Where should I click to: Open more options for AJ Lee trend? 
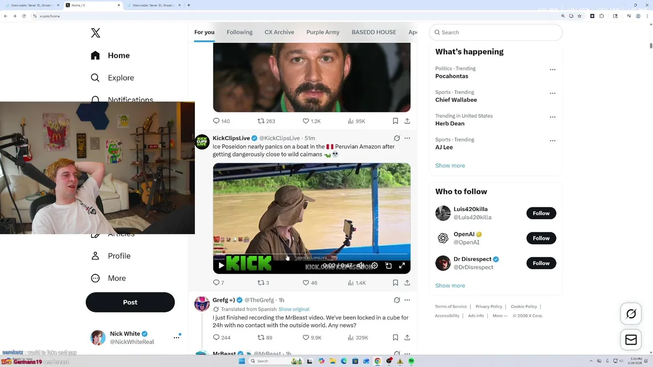pyautogui.click(x=552, y=141)
